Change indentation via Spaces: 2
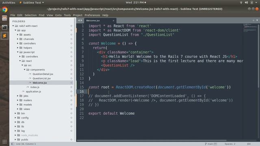 point(230,144)
